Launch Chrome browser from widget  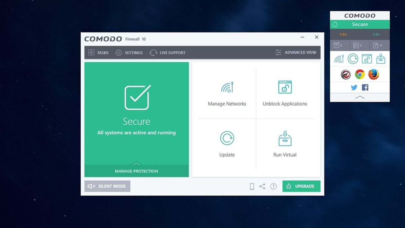pos(360,74)
